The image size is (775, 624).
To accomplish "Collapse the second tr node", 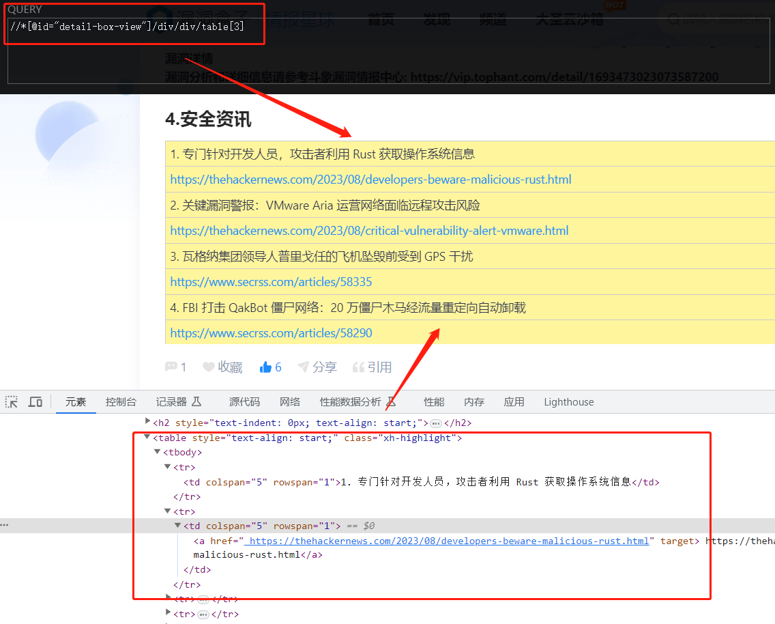I will [x=168, y=511].
